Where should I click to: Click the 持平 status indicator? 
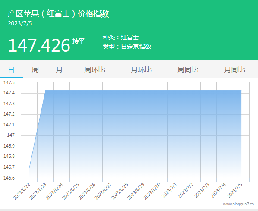point(79,41)
